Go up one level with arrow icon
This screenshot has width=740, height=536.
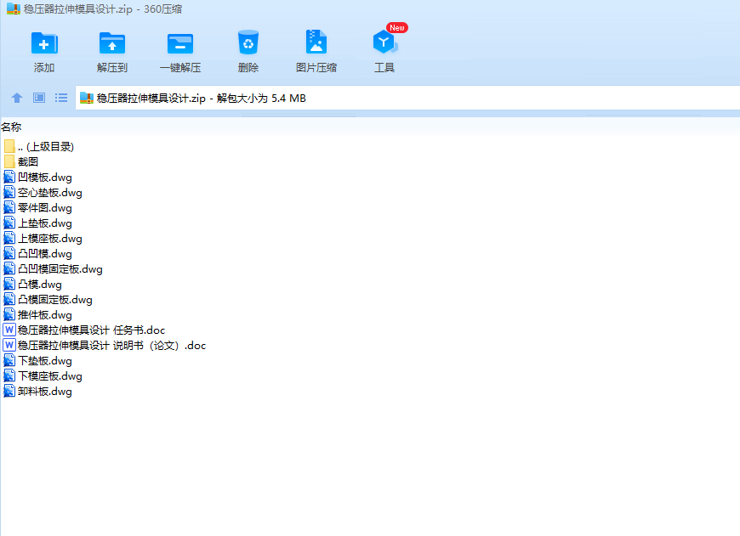(x=17, y=98)
